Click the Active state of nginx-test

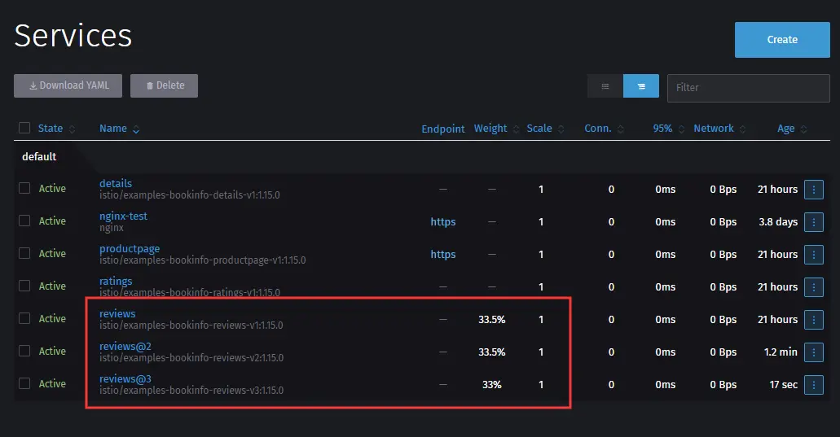pyautogui.click(x=52, y=221)
